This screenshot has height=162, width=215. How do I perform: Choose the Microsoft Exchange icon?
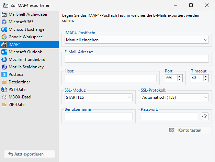[4, 29]
